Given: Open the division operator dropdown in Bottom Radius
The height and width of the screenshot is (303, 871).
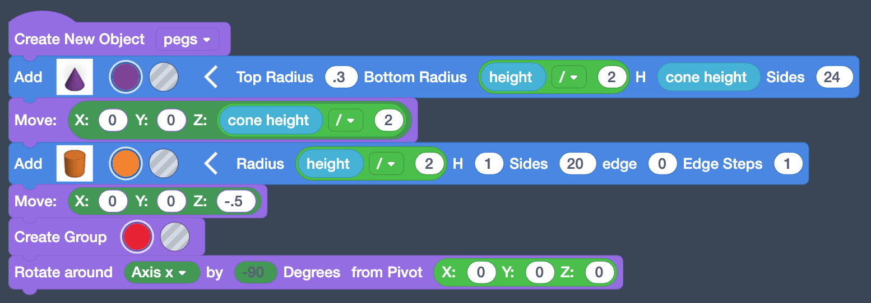Looking at the screenshot, I should [568, 77].
